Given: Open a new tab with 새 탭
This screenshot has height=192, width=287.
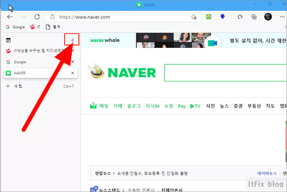Looking at the screenshot, I should (x=41, y=86).
